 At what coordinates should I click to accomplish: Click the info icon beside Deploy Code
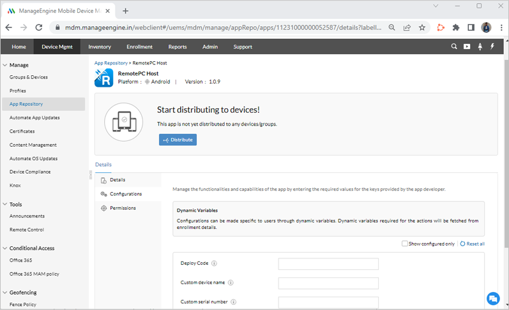click(x=214, y=263)
